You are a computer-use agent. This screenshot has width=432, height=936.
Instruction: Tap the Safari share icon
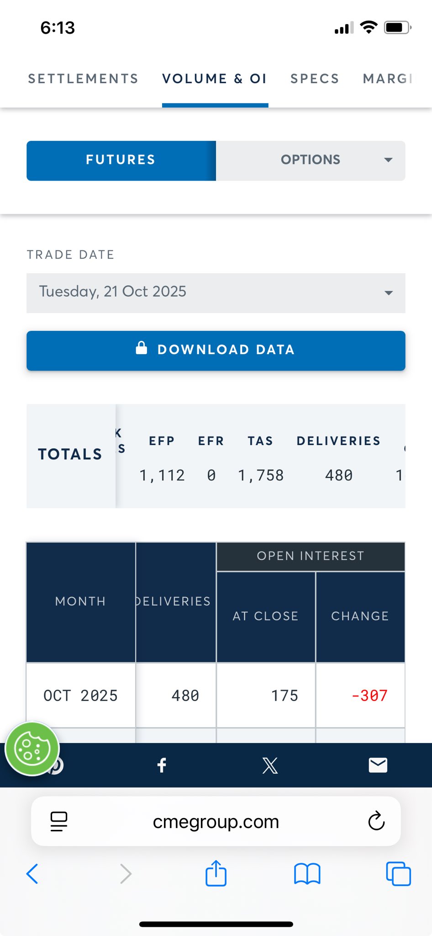pyautogui.click(x=216, y=873)
